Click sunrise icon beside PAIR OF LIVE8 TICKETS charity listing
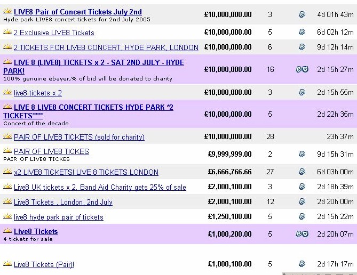Screen dimensions: 357x275 [x=7, y=136]
